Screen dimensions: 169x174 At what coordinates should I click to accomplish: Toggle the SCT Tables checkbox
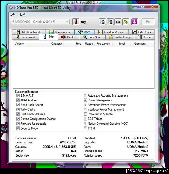[x=85, y=119]
